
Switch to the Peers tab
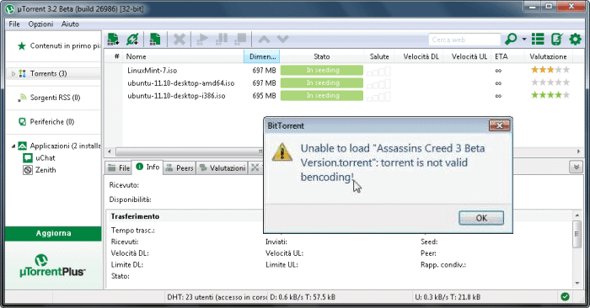(x=180, y=168)
